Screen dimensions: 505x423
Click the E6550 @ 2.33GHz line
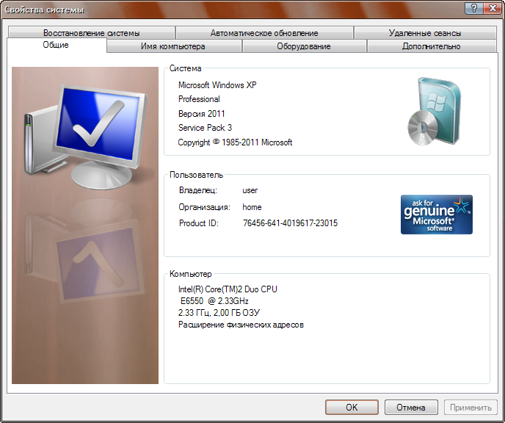click(x=214, y=301)
